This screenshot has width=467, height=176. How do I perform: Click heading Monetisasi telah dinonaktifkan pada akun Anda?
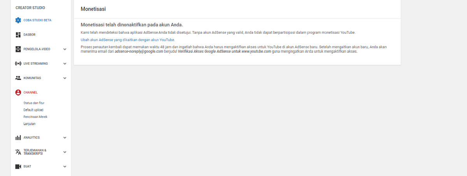coord(132,25)
